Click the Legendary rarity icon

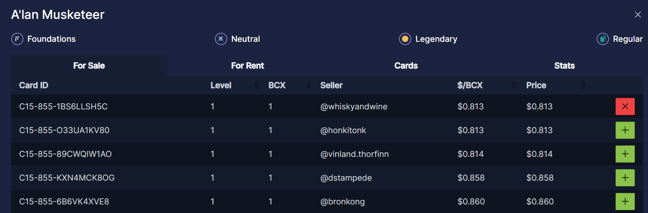(405, 39)
